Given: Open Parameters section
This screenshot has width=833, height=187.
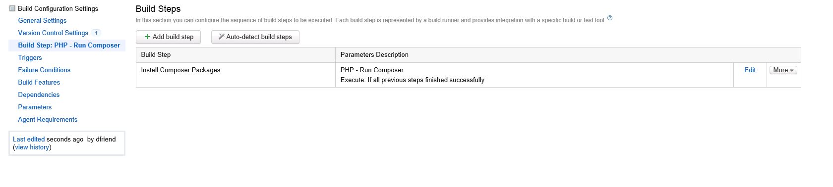Looking at the screenshot, I should (x=35, y=107).
